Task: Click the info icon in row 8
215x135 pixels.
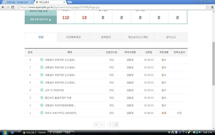Action: (x=42, y=60)
